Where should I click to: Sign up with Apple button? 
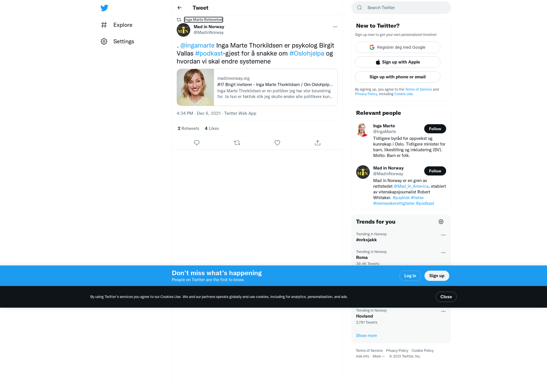(398, 62)
